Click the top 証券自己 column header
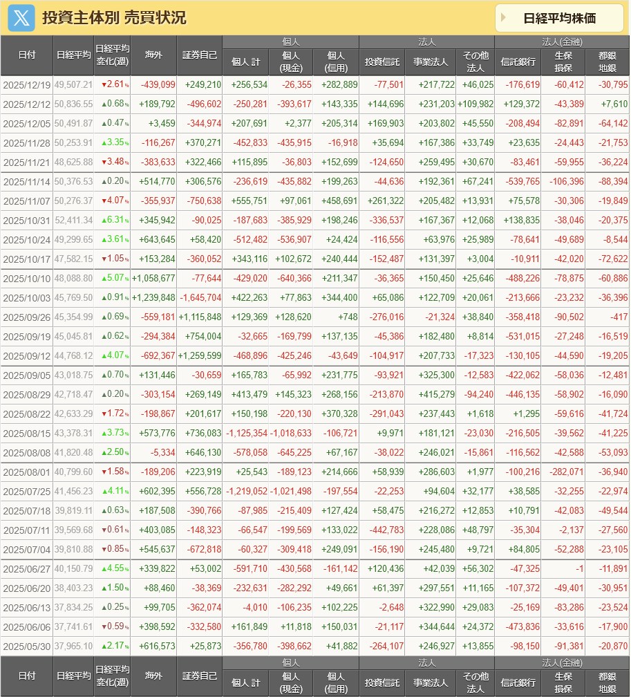The width and height of the screenshot is (631, 697). [x=200, y=55]
